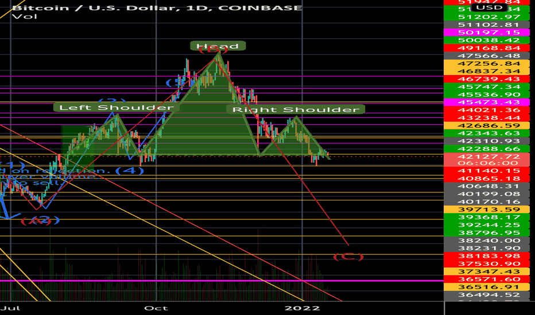The image size is (535, 315).
Task: Select the gray 36494.52 price label
Action: click(487, 295)
